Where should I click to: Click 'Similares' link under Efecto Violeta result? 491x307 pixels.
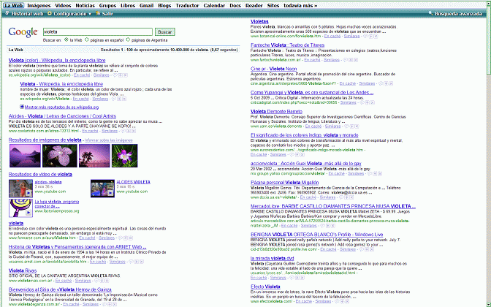point(323,301)
